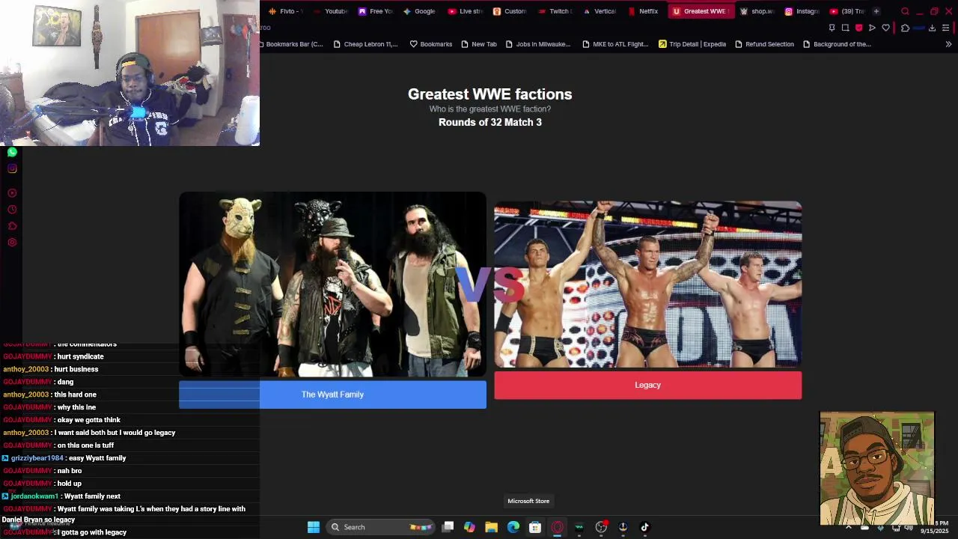Take a snapshot with the camera icon
Image resolution: width=958 pixels, height=539 pixels.
click(845, 28)
